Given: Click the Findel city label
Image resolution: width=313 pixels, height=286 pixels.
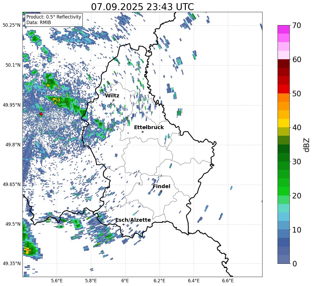Looking at the screenshot, I should point(162,186).
